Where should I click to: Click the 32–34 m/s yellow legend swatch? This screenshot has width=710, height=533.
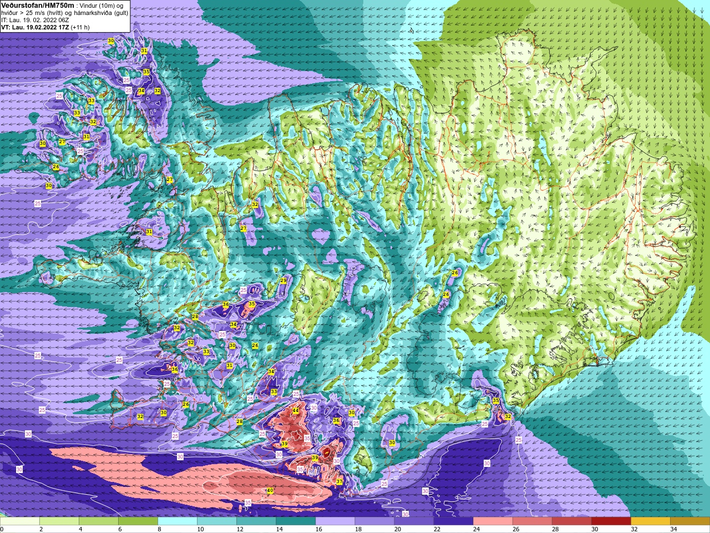[x=650, y=521]
